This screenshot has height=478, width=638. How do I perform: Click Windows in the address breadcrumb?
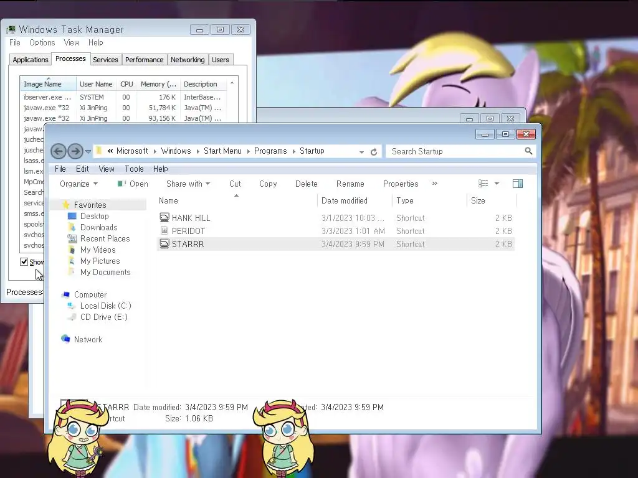pyautogui.click(x=176, y=151)
